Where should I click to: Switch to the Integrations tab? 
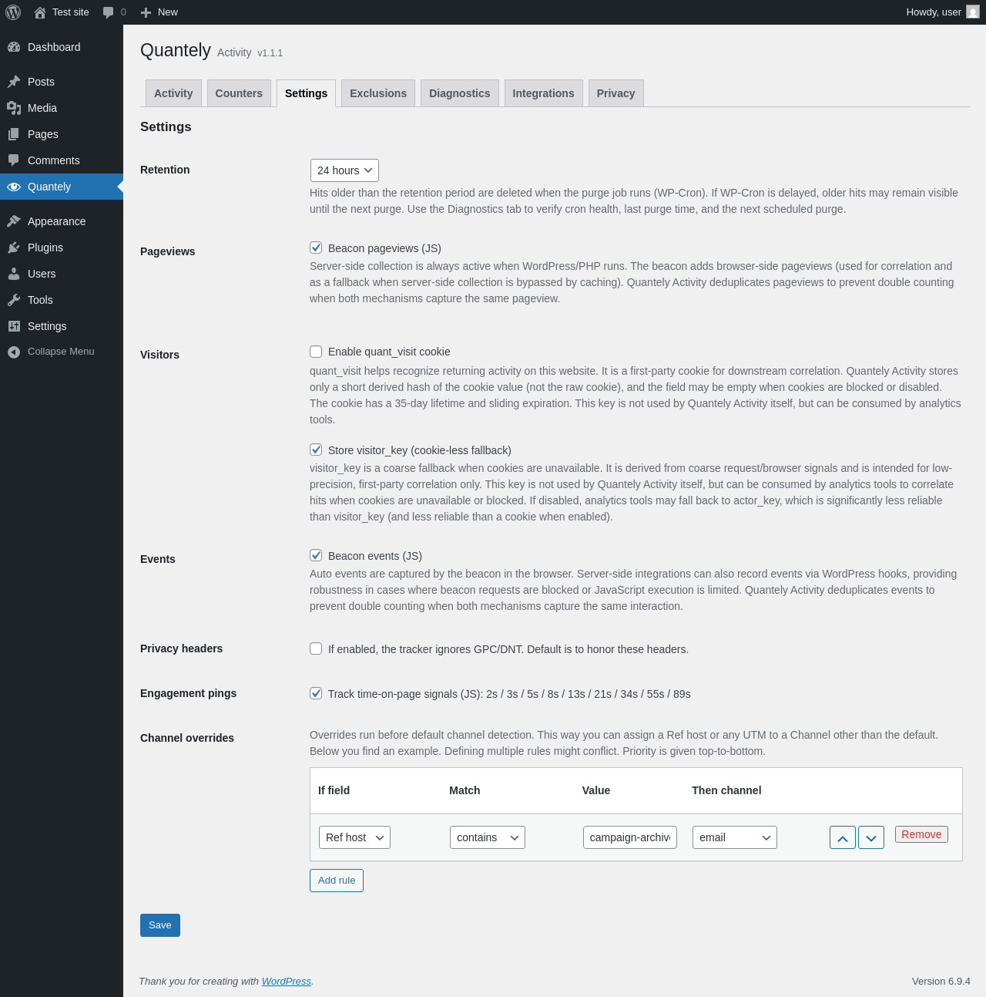pos(543,93)
